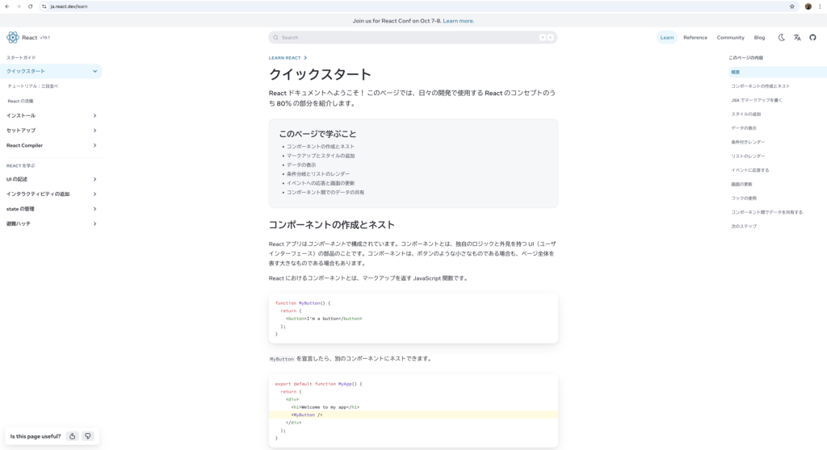
Task: Open the browser profile avatar
Action: (808, 6)
